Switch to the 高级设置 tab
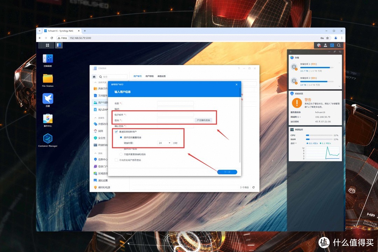Viewport: 378px width, 252px height. (161, 76)
